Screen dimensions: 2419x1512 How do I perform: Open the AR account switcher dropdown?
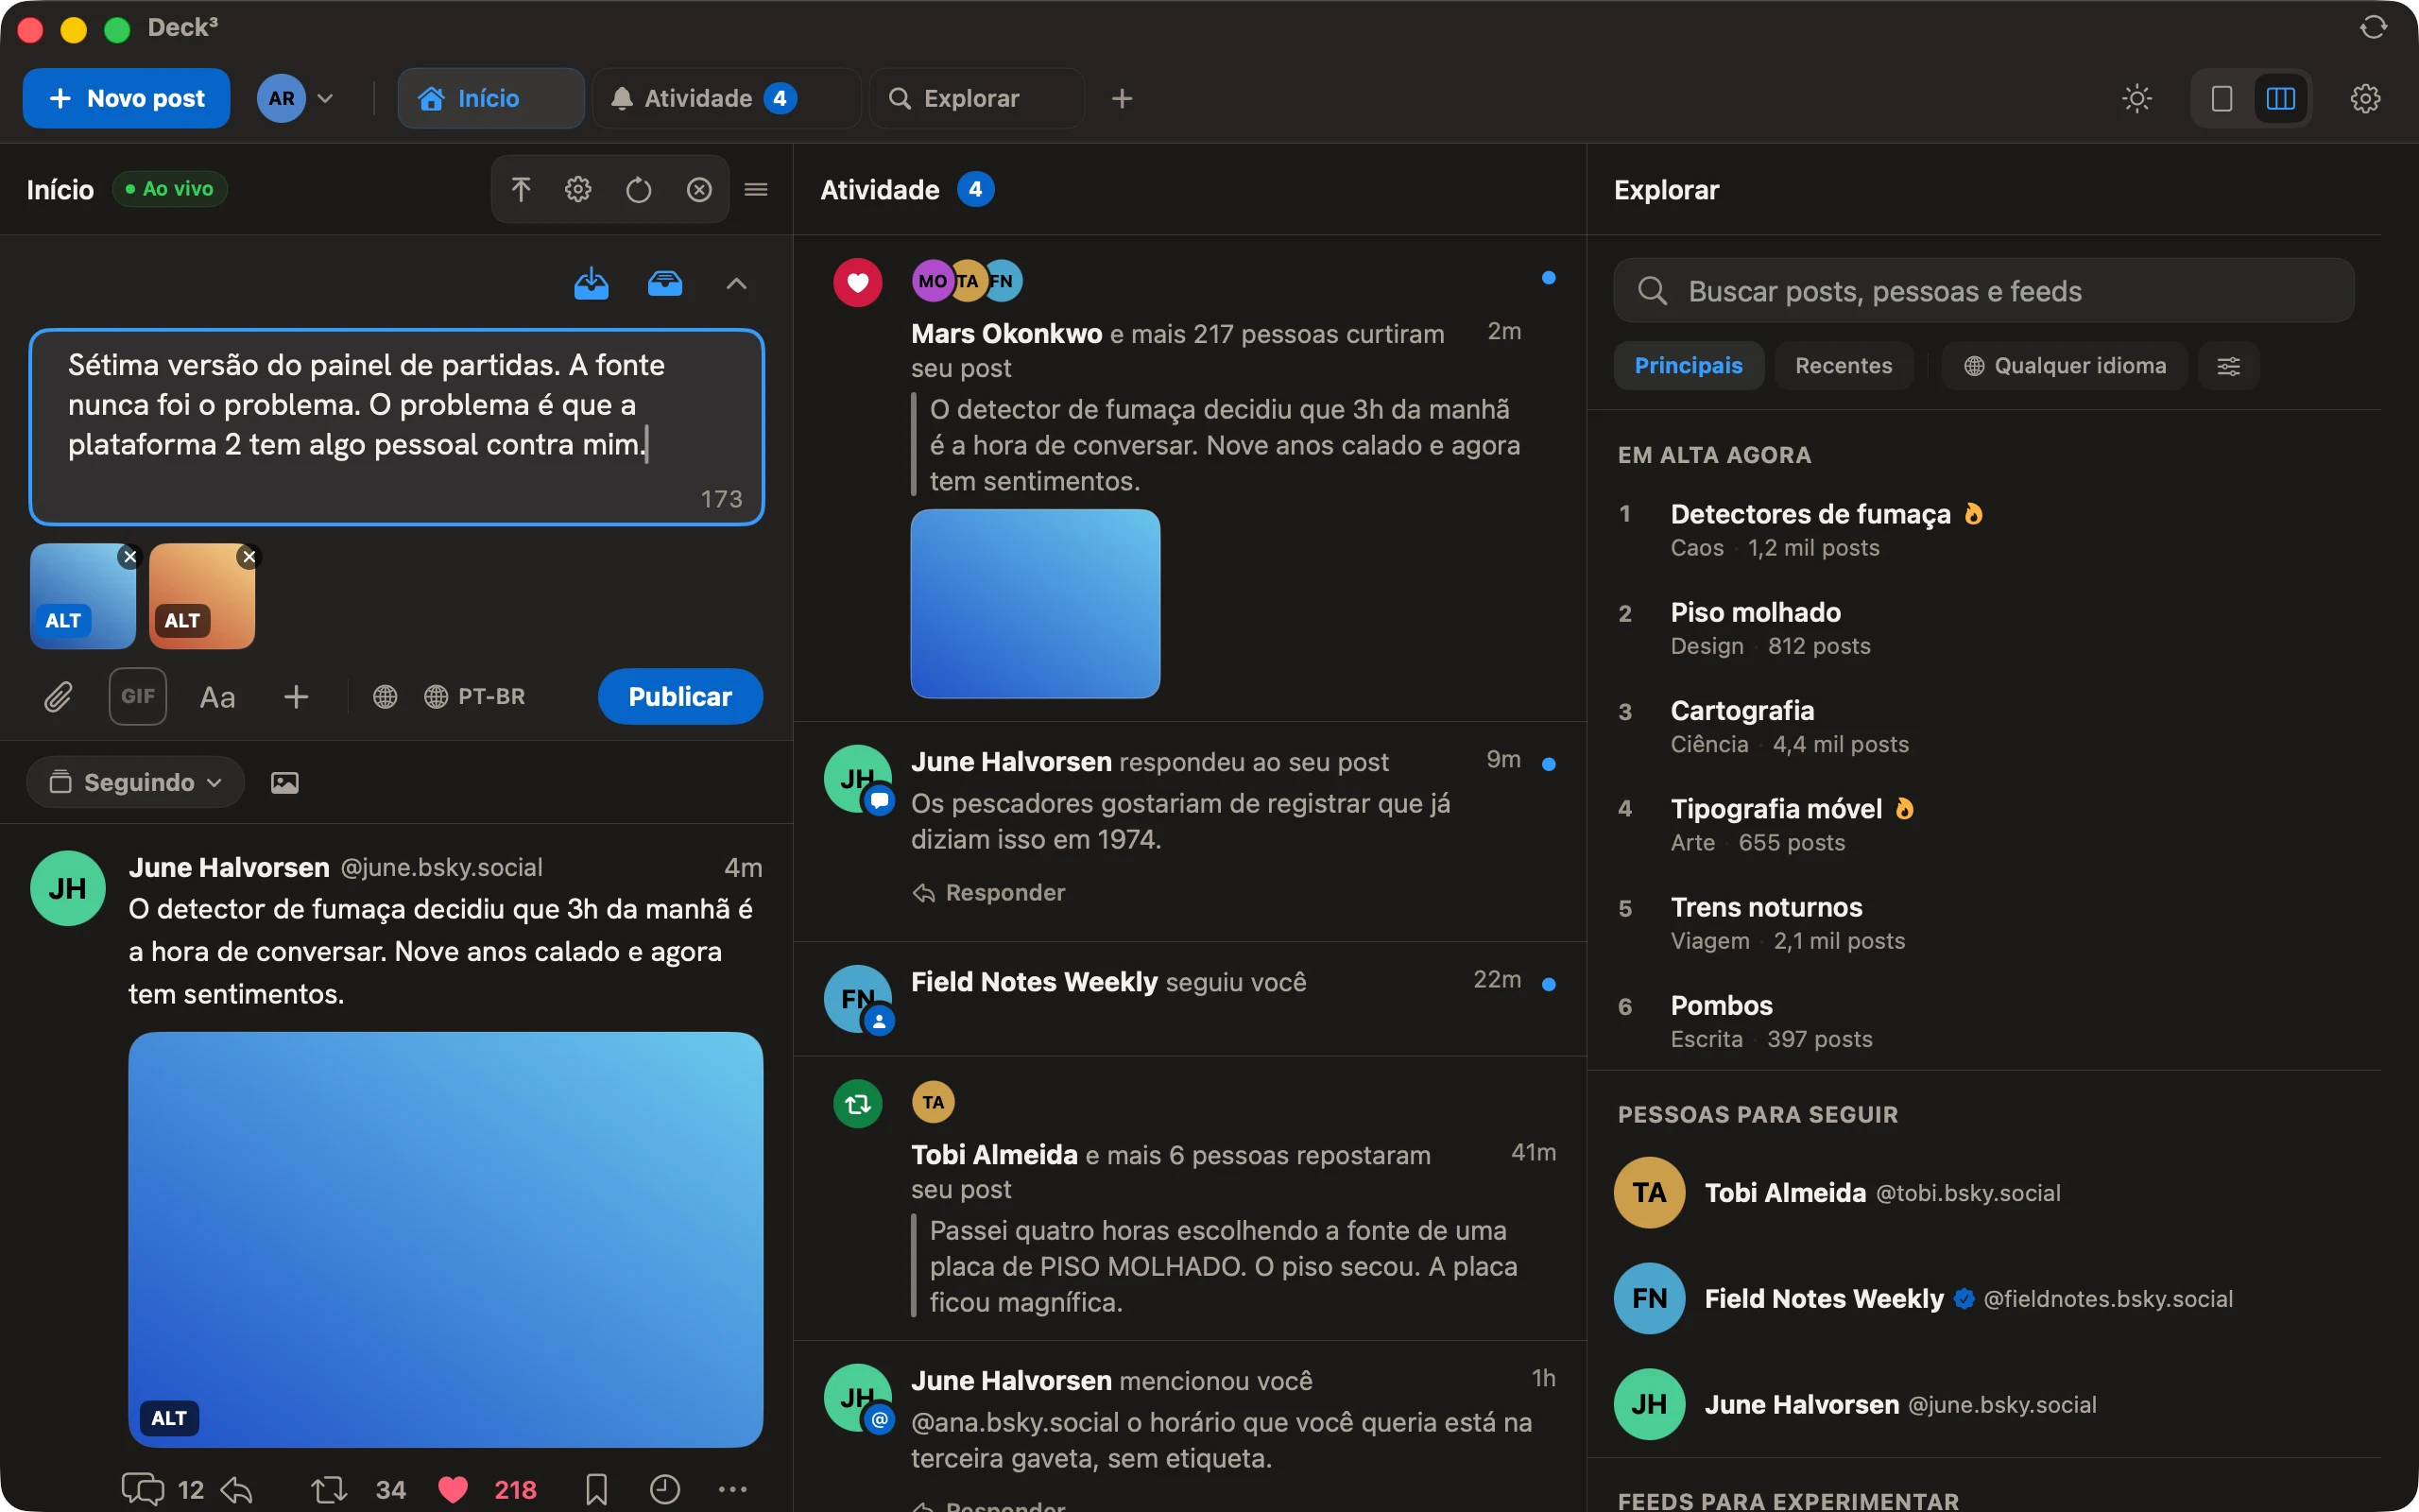point(296,98)
